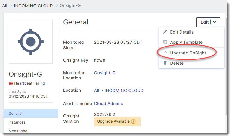Choose Delete from the Edit menu
Image resolution: width=232 pixels, height=138 pixels.
[177, 63]
